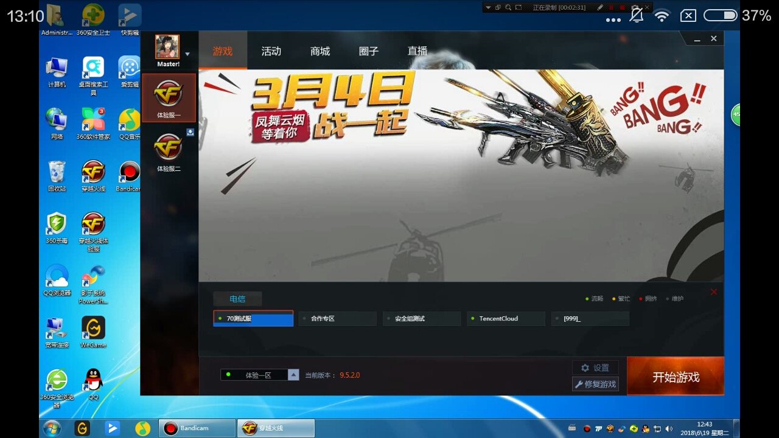Open the 360安全浏览器 desktop shortcut
This screenshot has width=779, height=438.
pos(57,388)
